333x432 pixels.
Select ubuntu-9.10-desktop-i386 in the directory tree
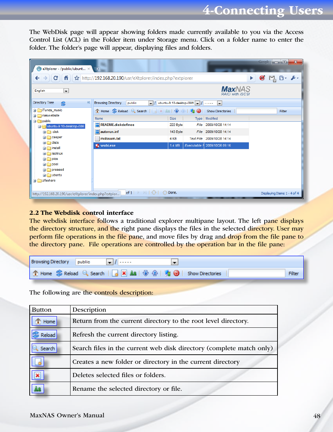[65, 126]
